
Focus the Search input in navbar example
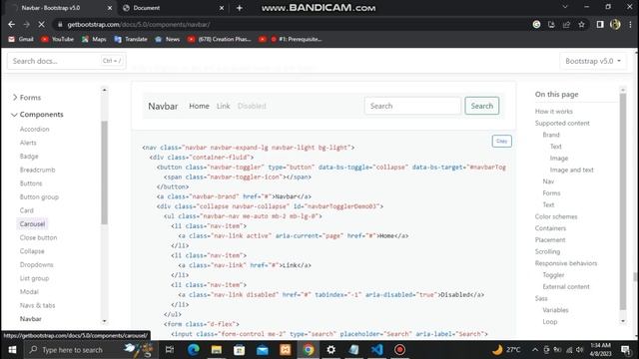coord(412,106)
